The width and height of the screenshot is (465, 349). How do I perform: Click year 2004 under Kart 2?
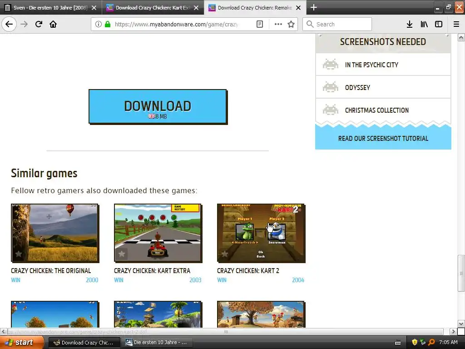pyautogui.click(x=298, y=280)
